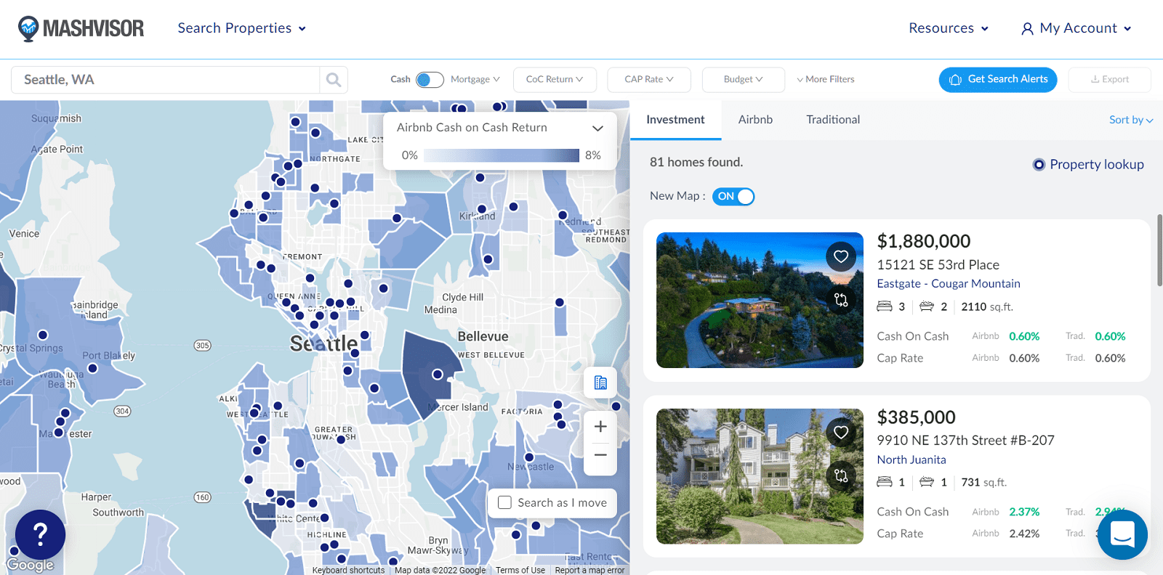
Task: Click the bed icon on $1,880,000 listing
Action: [884, 306]
